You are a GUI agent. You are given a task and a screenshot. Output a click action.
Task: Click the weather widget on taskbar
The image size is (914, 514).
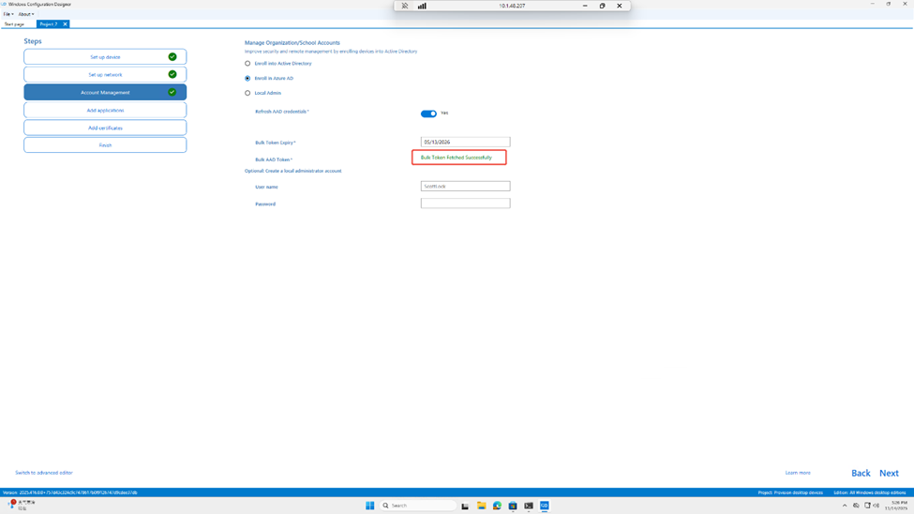tap(22, 506)
